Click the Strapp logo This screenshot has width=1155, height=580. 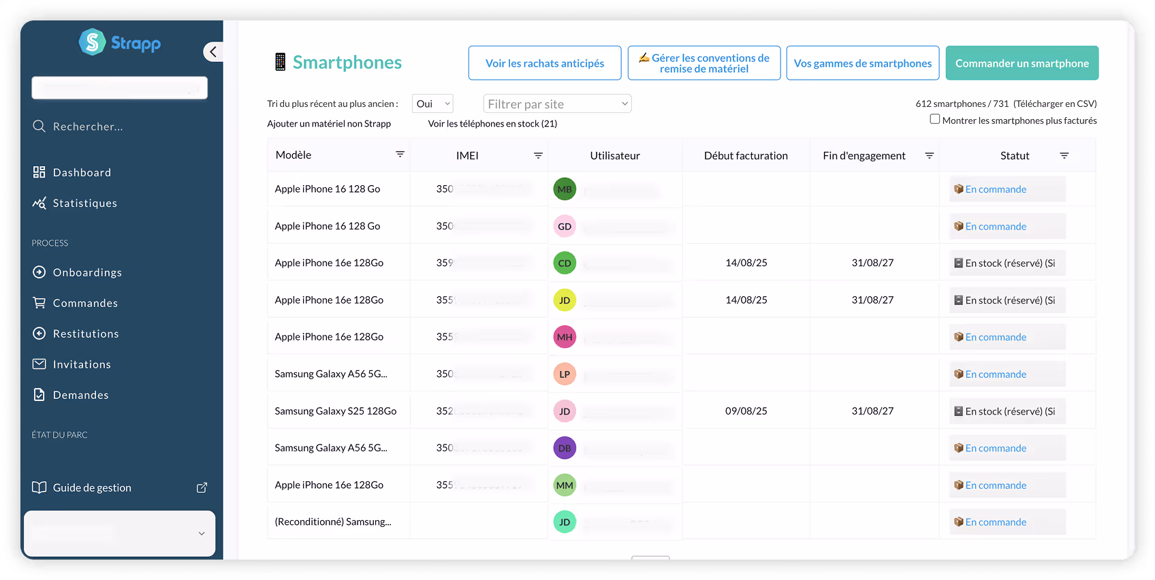click(x=120, y=43)
